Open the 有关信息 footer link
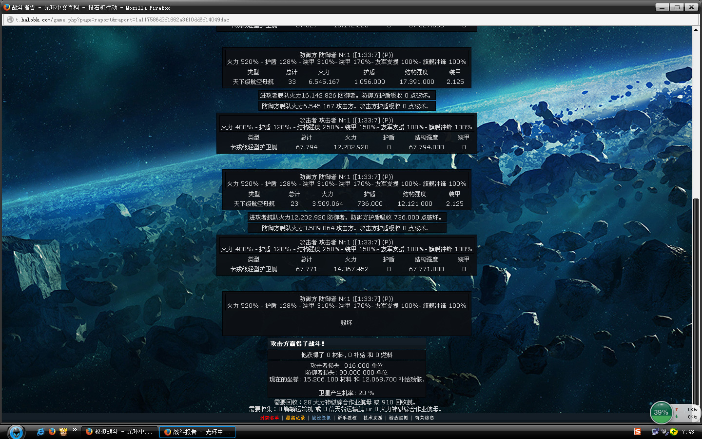 click(425, 418)
